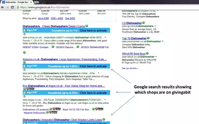
Task: Click the green check icon next to Which? Best Buys
Action: [x=147, y=53]
